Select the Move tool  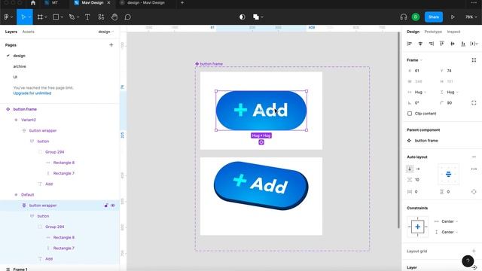tap(23, 17)
